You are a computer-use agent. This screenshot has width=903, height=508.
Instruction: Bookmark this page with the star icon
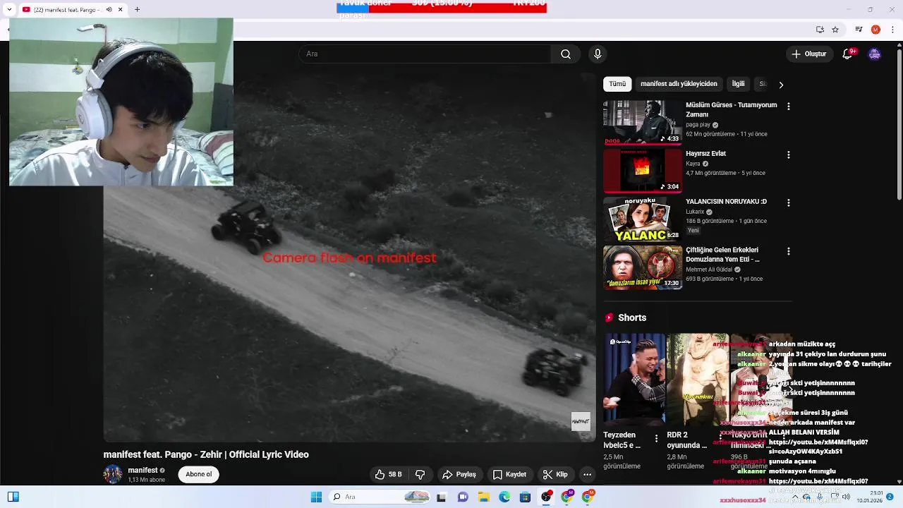pyautogui.click(x=835, y=30)
